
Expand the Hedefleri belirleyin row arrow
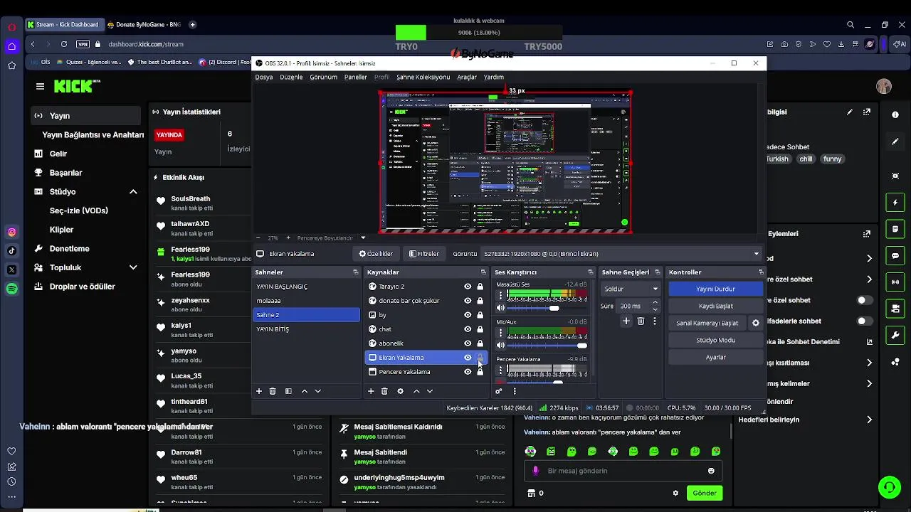(869, 420)
